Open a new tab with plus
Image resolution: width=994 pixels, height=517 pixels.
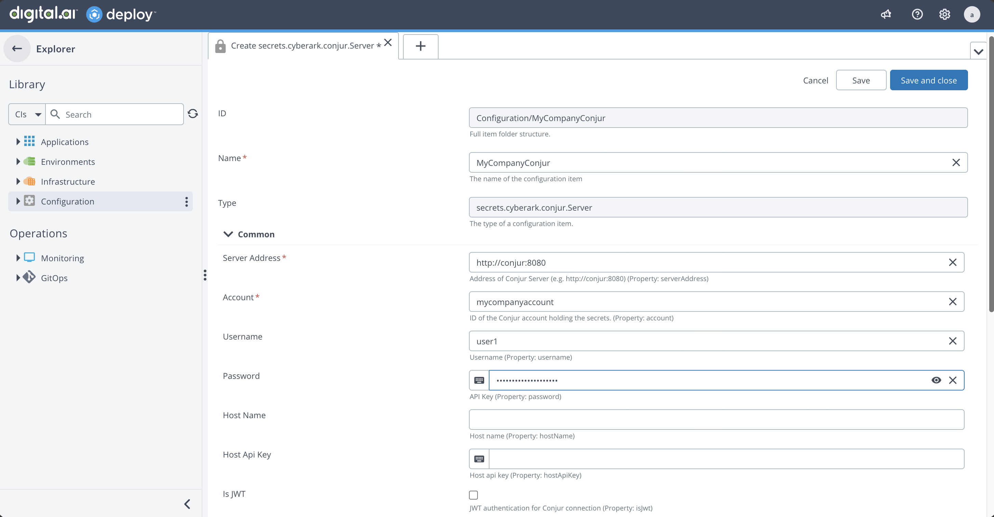[x=420, y=47]
